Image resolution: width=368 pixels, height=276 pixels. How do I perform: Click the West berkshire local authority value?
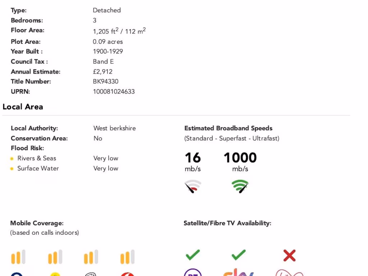[x=115, y=128]
